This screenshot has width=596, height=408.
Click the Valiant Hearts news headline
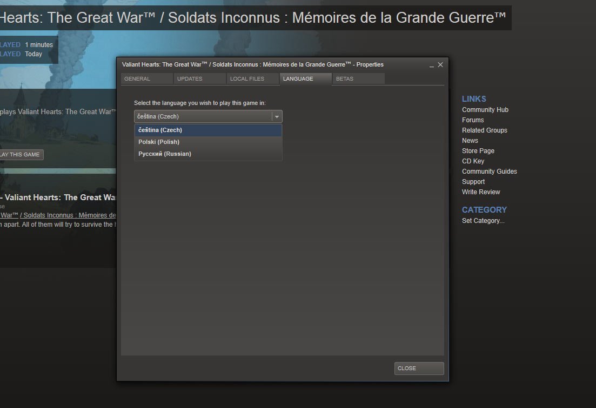pos(58,197)
